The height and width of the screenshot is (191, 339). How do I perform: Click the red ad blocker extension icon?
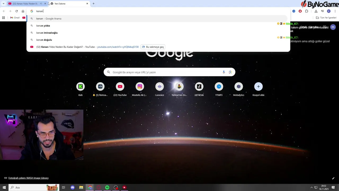point(300,11)
